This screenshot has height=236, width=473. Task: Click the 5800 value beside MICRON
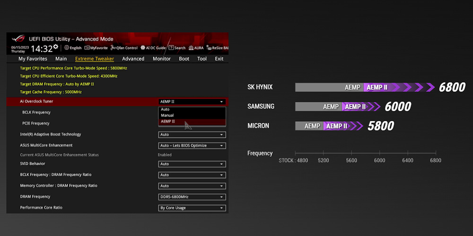click(380, 126)
